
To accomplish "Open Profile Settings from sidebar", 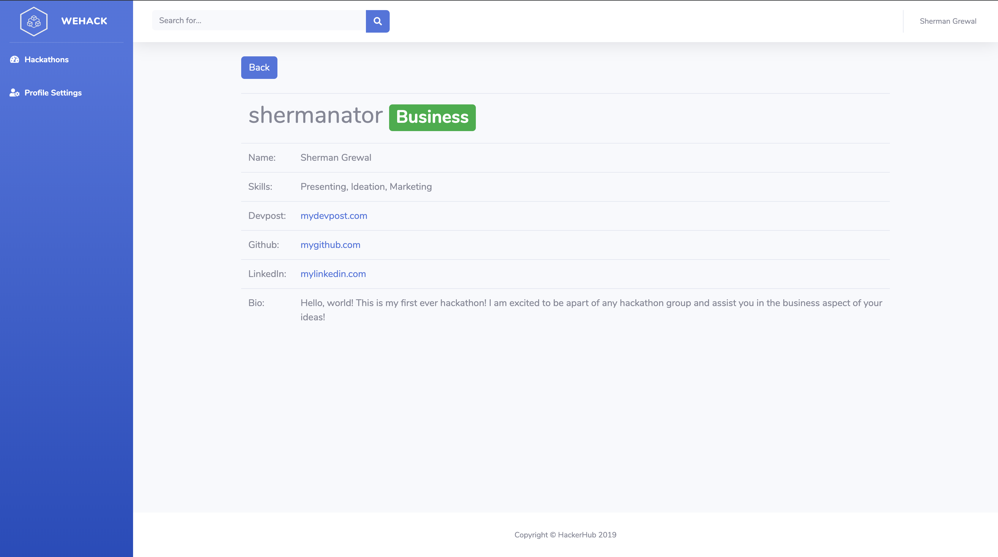I will click(x=53, y=93).
